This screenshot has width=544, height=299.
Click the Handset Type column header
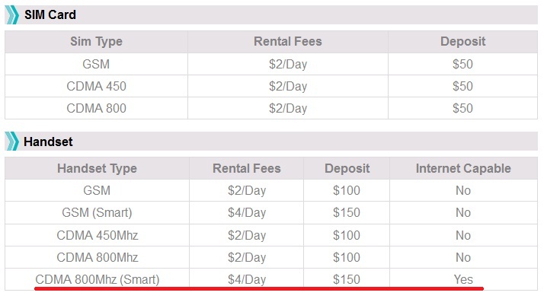(98, 168)
